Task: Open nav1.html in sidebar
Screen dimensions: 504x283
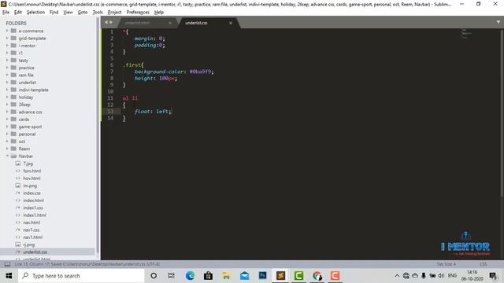Action: coord(32,237)
